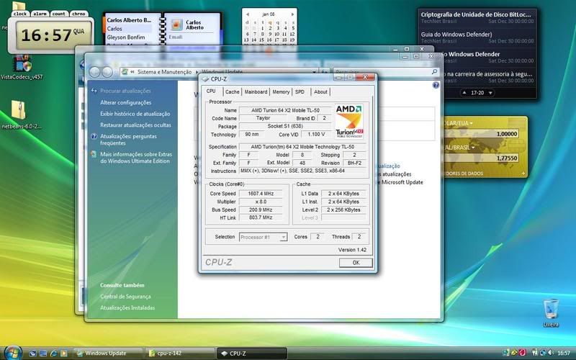Viewport: 576px width, 360px height.
Task: Switch clock gadget to alarm mode
Action: click(x=40, y=14)
